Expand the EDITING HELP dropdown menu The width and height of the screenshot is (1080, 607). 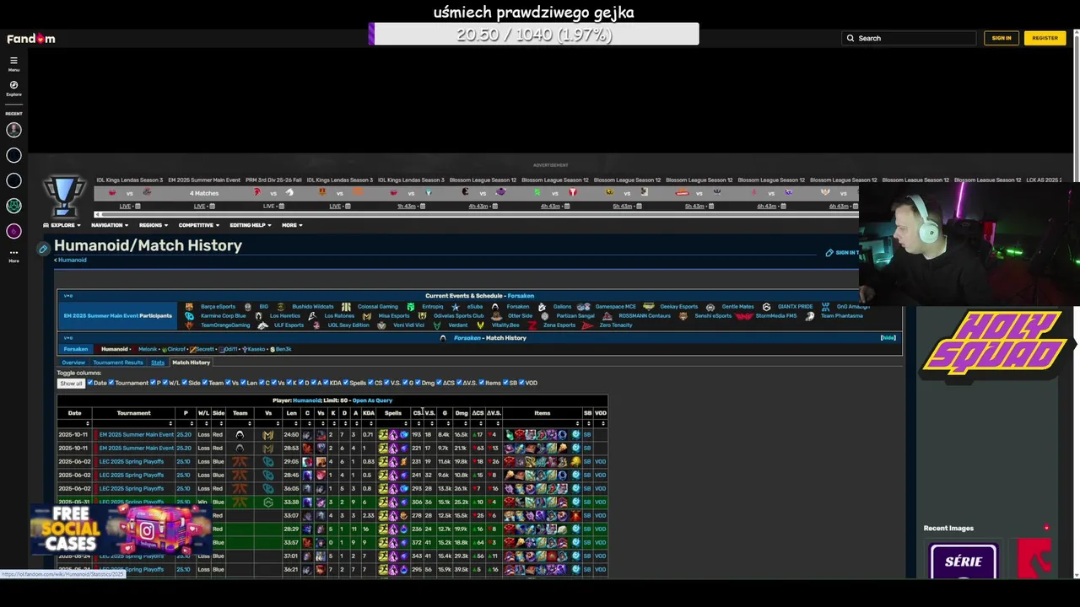251,225
